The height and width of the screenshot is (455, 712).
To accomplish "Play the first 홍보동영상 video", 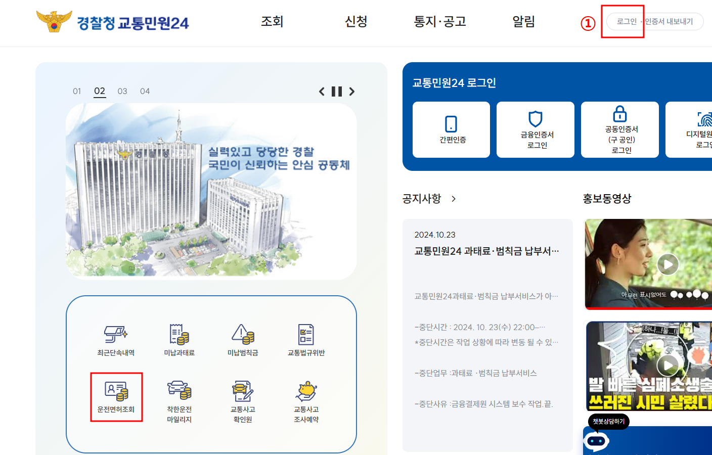I will (668, 264).
